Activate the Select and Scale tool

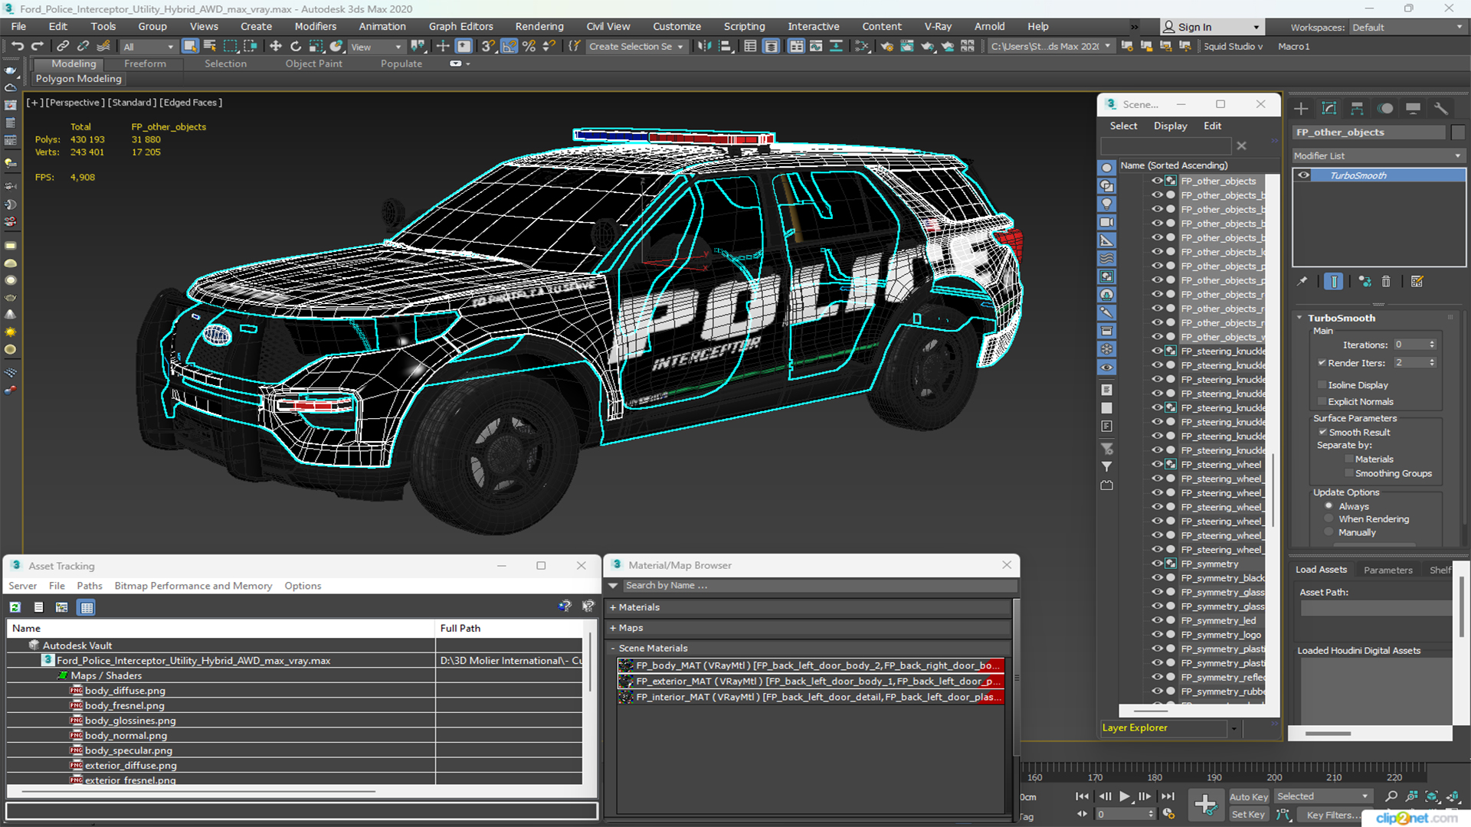tap(316, 47)
